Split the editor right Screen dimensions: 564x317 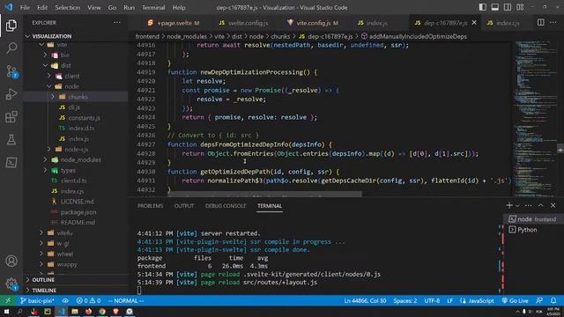click(x=540, y=23)
